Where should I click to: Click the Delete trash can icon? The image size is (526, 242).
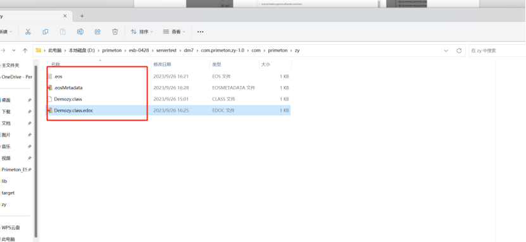pyautogui.click(x=115, y=32)
